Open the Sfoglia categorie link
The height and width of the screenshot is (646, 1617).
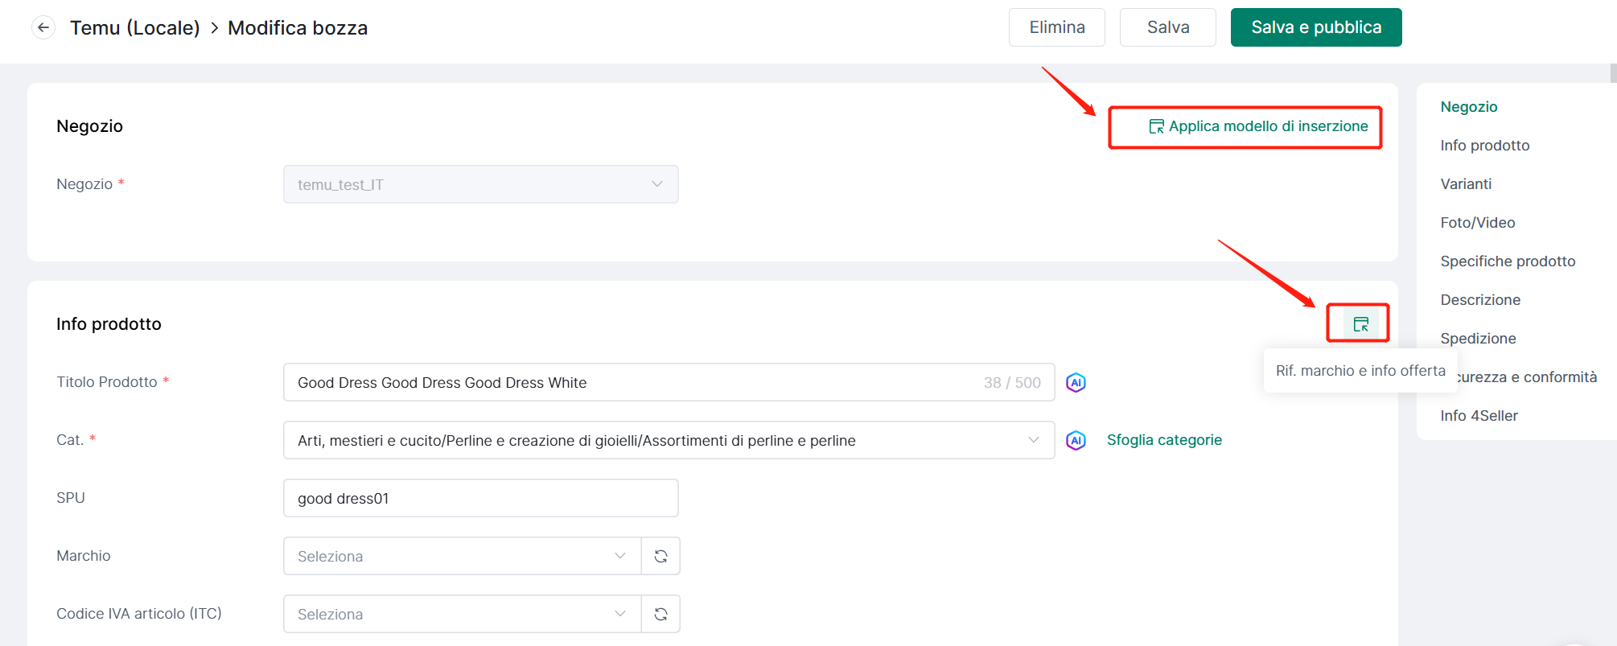(1164, 440)
